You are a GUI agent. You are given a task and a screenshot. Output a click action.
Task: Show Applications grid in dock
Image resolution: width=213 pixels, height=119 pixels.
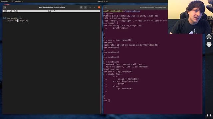(209, 116)
